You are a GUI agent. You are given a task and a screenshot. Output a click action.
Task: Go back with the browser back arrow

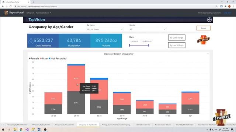[3, 6]
